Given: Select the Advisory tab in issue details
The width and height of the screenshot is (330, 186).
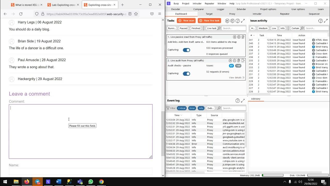Looking at the screenshot, I should click(256, 99).
